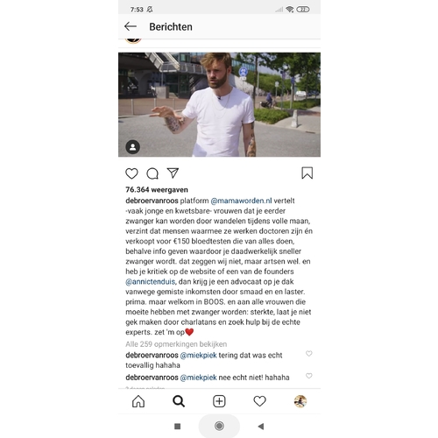The width and height of the screenshot is (438, 438).
Task: Tap the tagged people icon on video
Action: click(x=133, y=147)
